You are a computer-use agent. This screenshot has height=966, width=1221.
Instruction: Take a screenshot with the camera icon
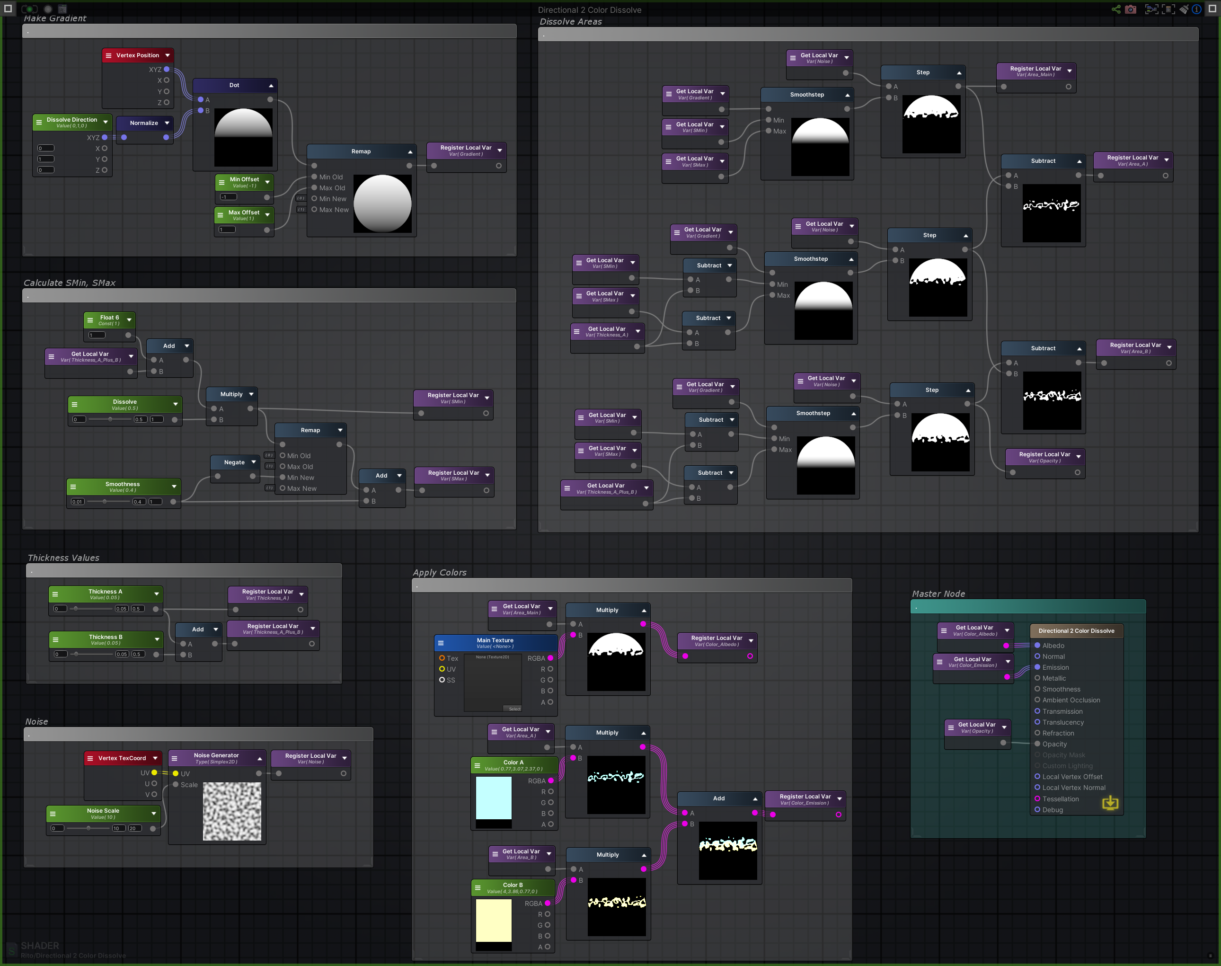point(1131,9)
